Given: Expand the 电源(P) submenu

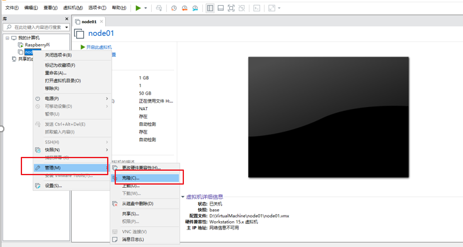Looking at the screenshot, I should click(x=72, y=98).
